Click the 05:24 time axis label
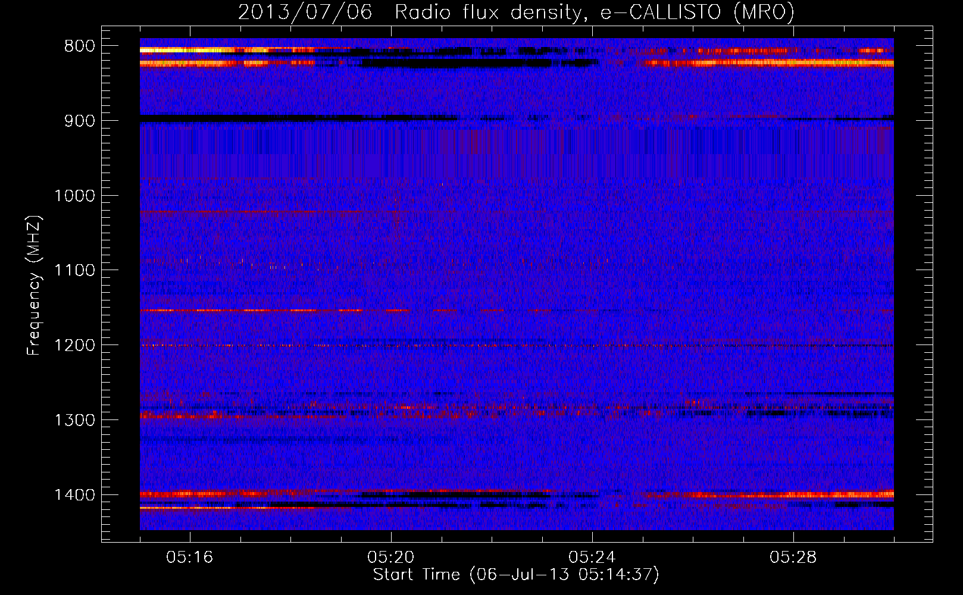Viewport: 963px width, 595px height. click(592, 558)
